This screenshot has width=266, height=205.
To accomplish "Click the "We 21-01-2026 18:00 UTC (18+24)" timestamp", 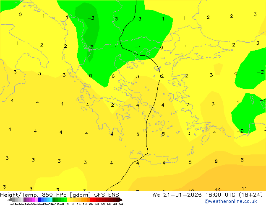I will (x=208, y=195).
